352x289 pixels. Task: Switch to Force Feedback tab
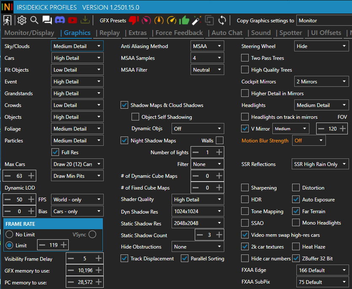(179, 33)
